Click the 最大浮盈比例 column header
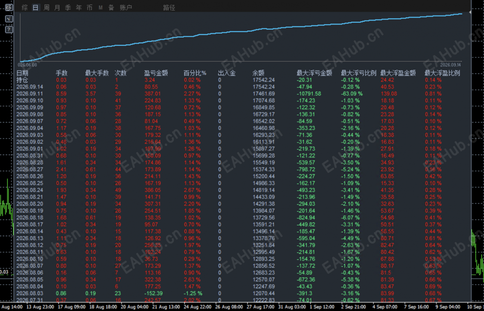Viewport: 484px width, 311px height. (442, 73)
